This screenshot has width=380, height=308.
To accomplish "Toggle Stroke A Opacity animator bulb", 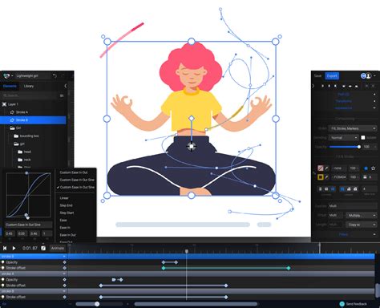I will pyautogui.click(x=3, y=280).
